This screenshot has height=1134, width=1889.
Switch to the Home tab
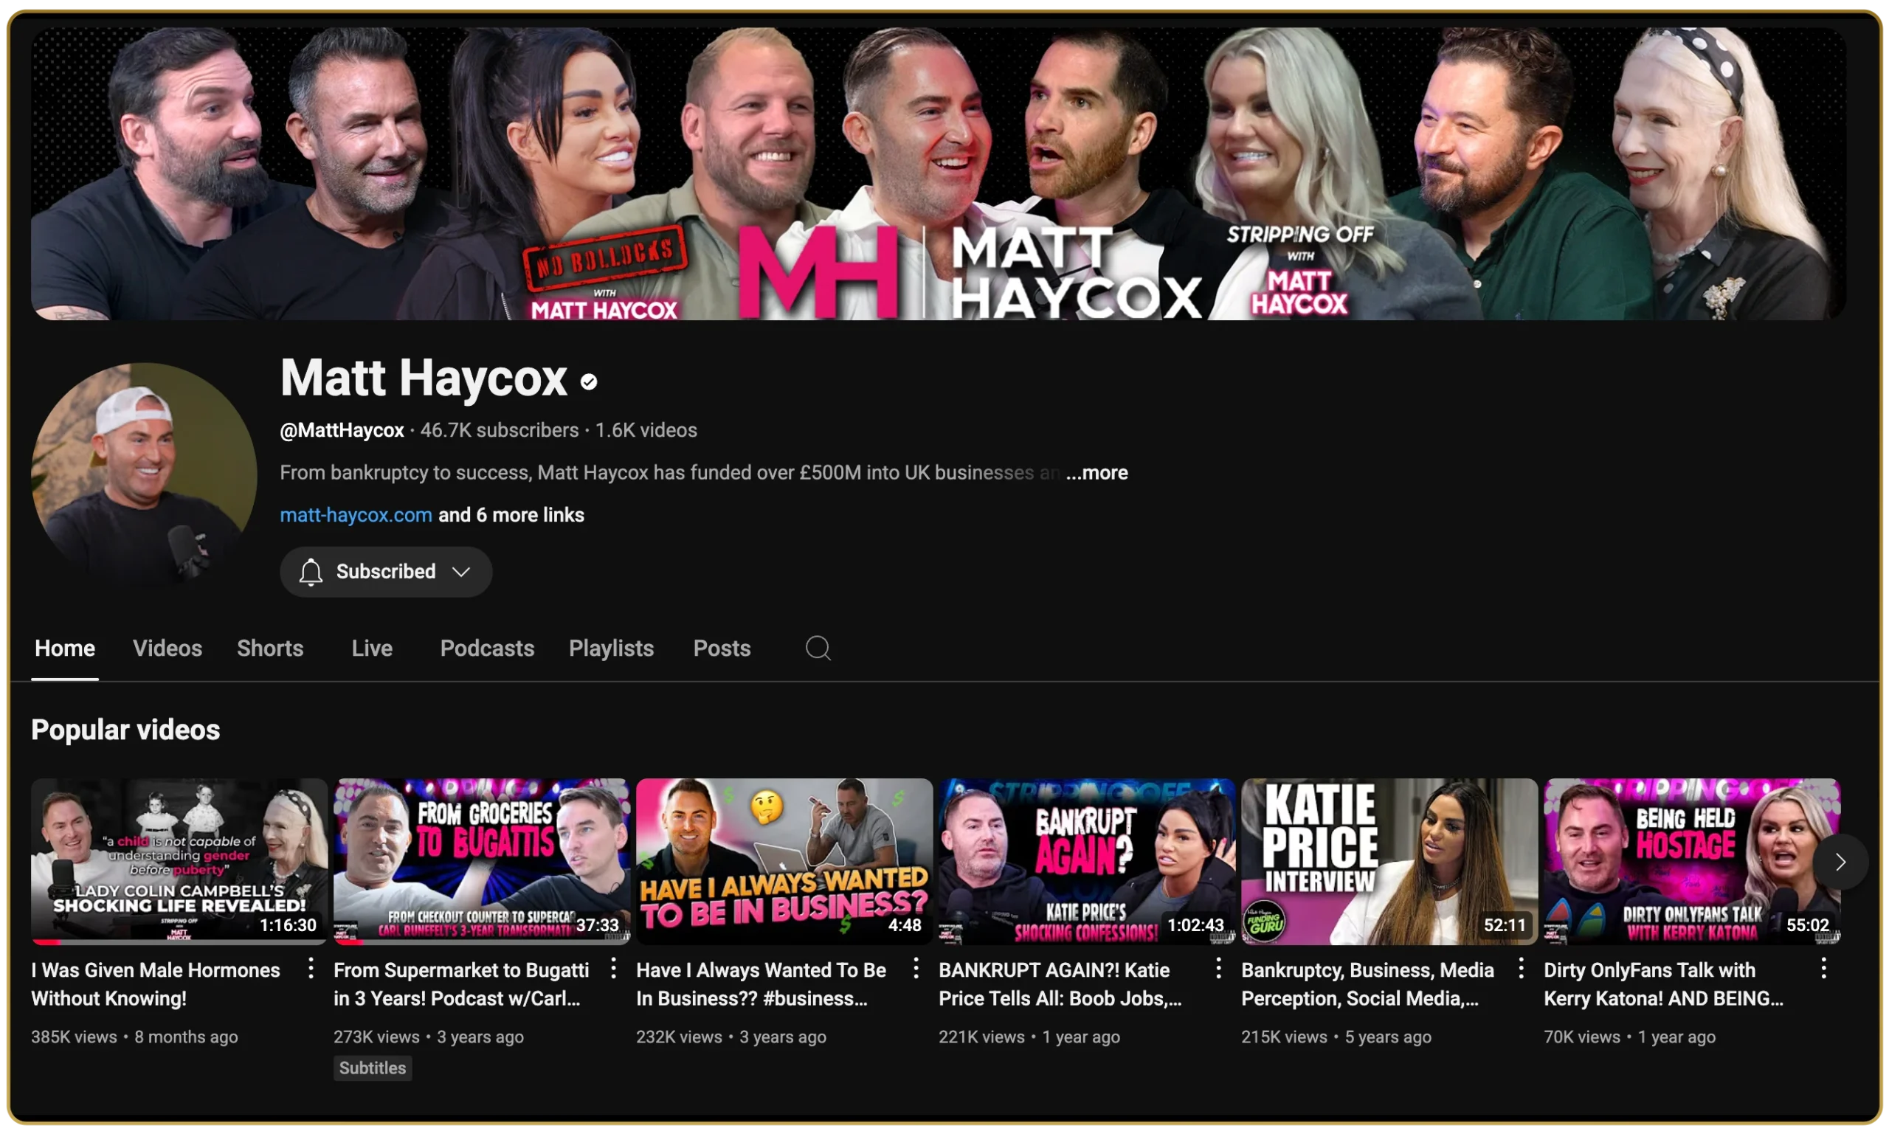coord(65,649)
